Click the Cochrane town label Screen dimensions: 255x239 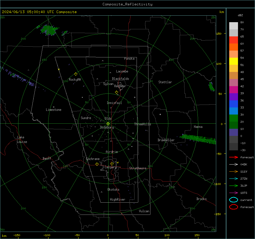pyautogui.click(x=93, y=159)
